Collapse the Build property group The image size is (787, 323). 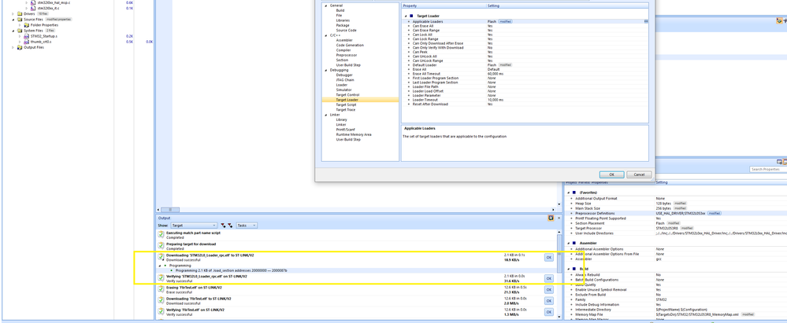coord(569,269)
